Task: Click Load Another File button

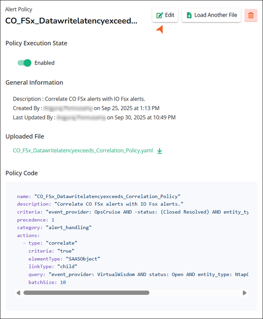Action: click(211, 15)
